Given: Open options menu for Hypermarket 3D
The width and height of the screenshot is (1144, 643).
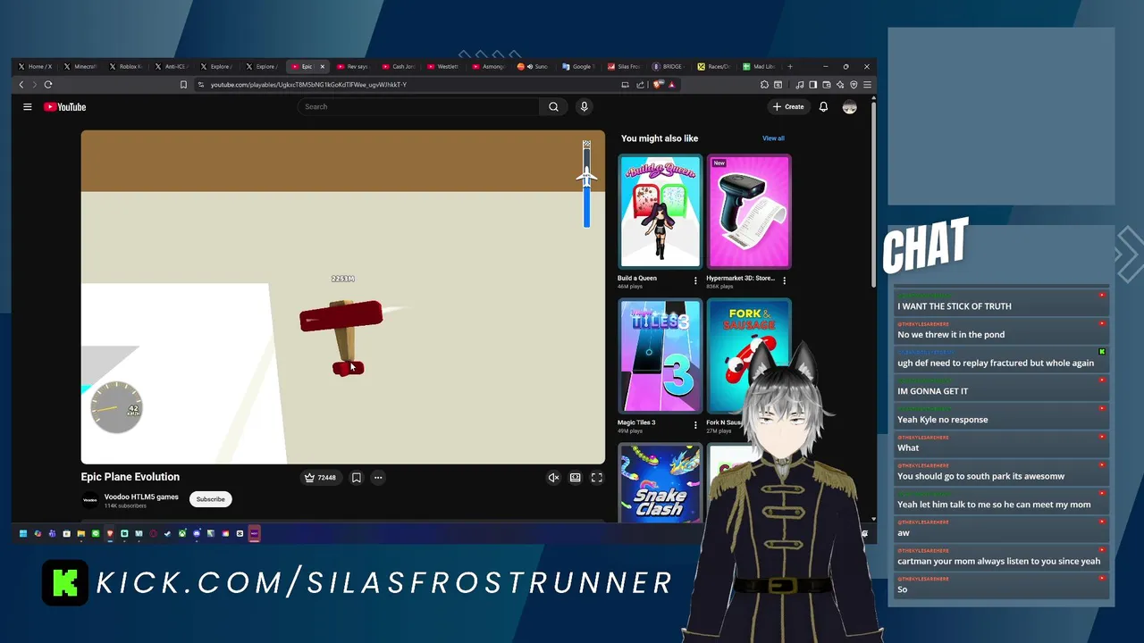Looking at the screenshot, I should coord(784,280).
